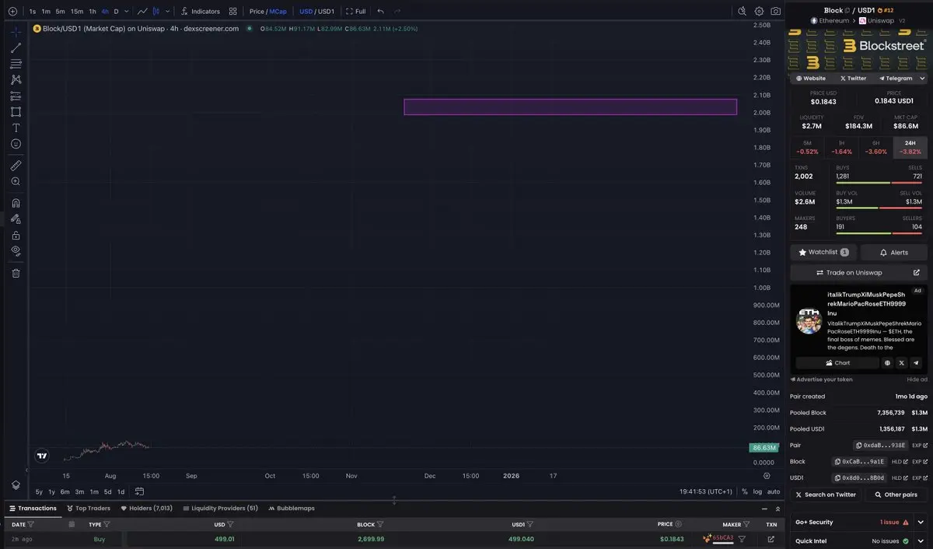Screen dimensions: 933x549
Task: Select the Transactions tab
Action: pyautogui.click(x=33, y=509)
